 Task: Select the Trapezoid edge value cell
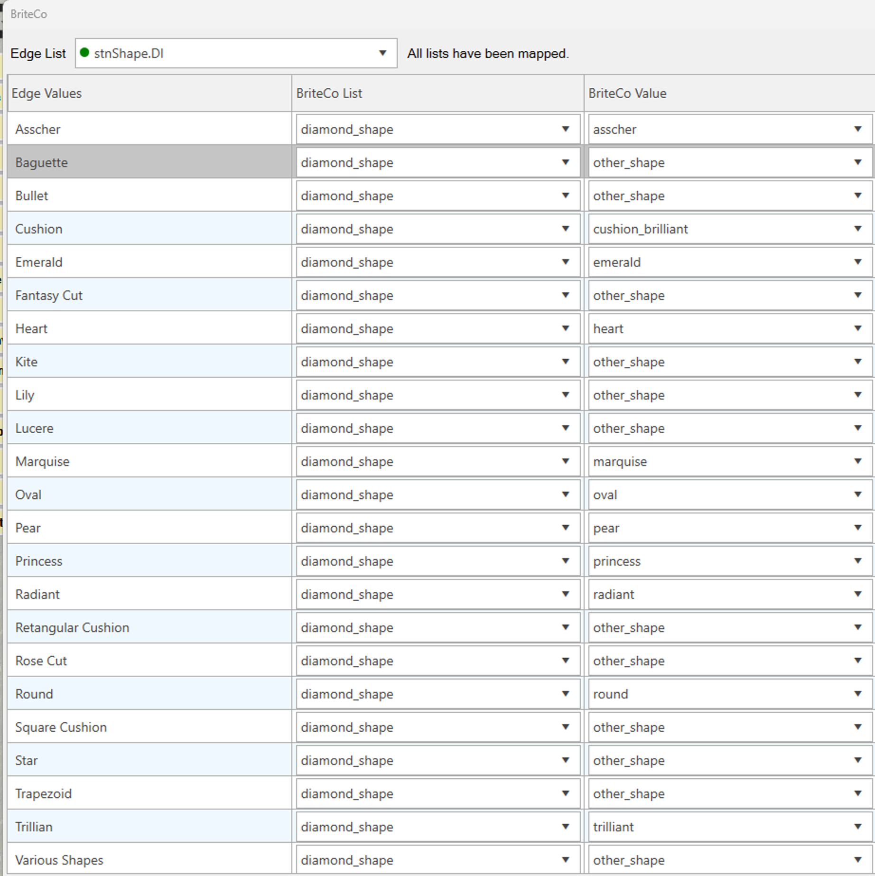149,793
